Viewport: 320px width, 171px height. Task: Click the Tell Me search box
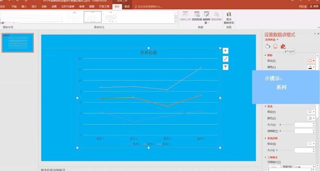click(x=149, y=7)
